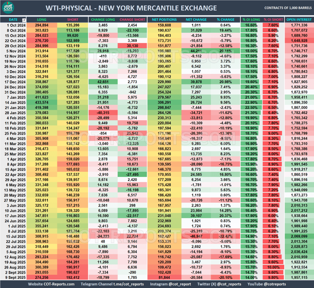Click the % CHANGE column header
Screen dimensions: 314x288
pyautogui.click(x=226, y=19)
